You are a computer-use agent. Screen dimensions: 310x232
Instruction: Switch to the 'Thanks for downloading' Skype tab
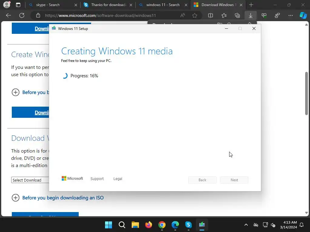(x=109, y=5)
